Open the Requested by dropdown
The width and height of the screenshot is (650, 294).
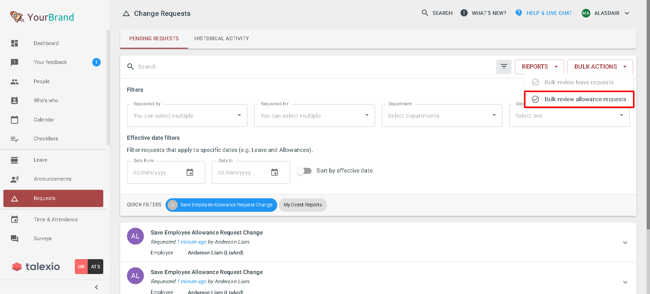(187, 116)
